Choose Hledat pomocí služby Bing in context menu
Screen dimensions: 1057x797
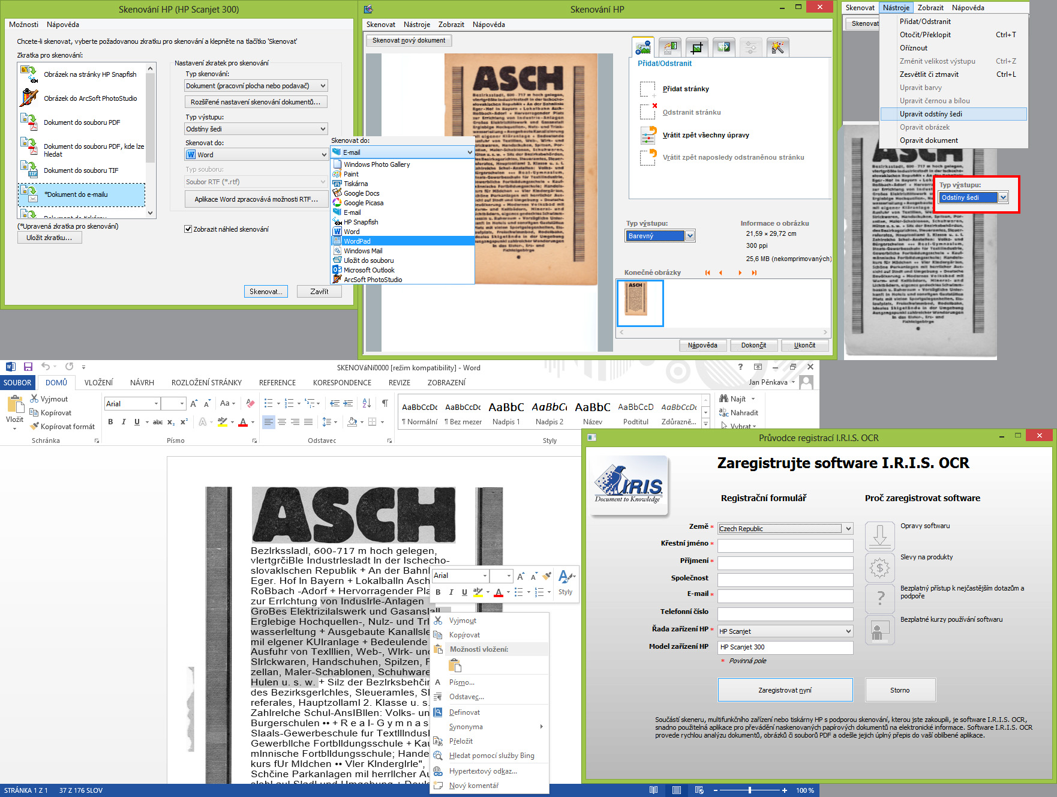[489, 756]
